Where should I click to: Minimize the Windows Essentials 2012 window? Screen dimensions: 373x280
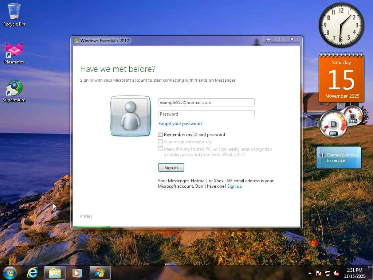pyautogui.click(x=268, y=39)
